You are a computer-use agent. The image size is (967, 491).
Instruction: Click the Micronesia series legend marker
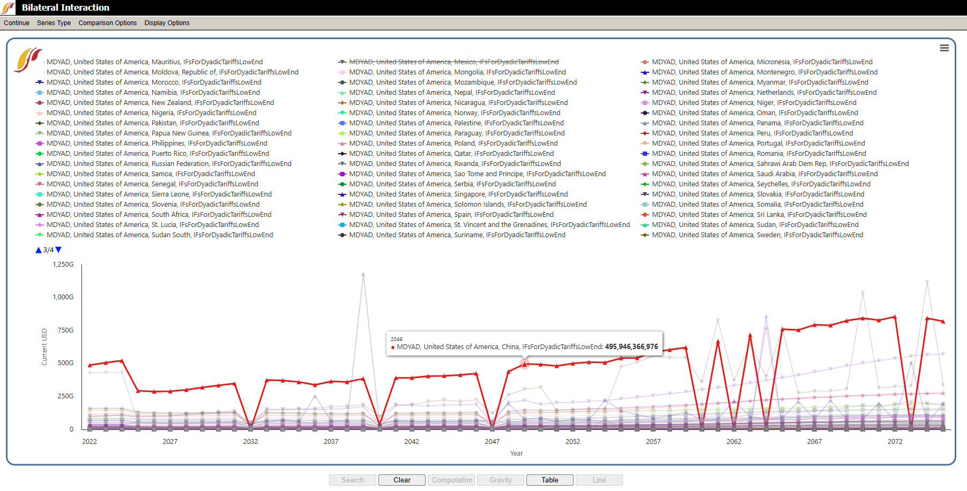point(645,62)
